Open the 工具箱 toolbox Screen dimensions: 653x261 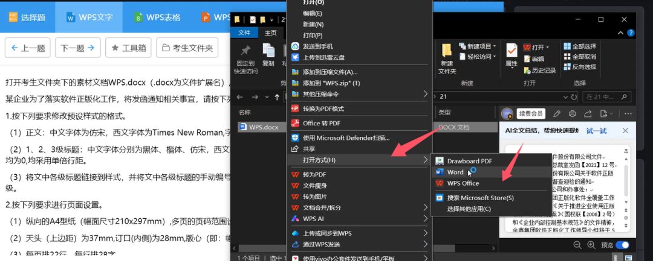128,48
